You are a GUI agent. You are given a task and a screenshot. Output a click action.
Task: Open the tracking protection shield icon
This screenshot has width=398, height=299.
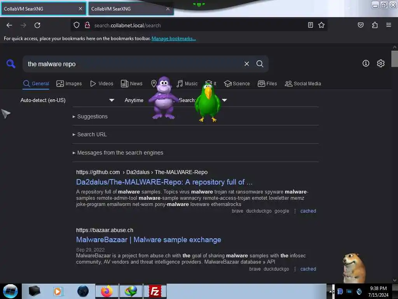(77, 25)
